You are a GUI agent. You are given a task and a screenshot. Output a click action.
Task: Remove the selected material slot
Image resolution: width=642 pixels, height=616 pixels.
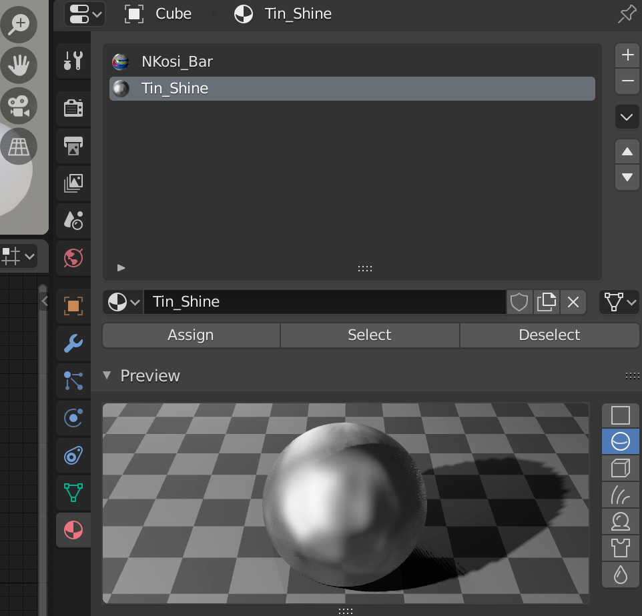point(627,81)
